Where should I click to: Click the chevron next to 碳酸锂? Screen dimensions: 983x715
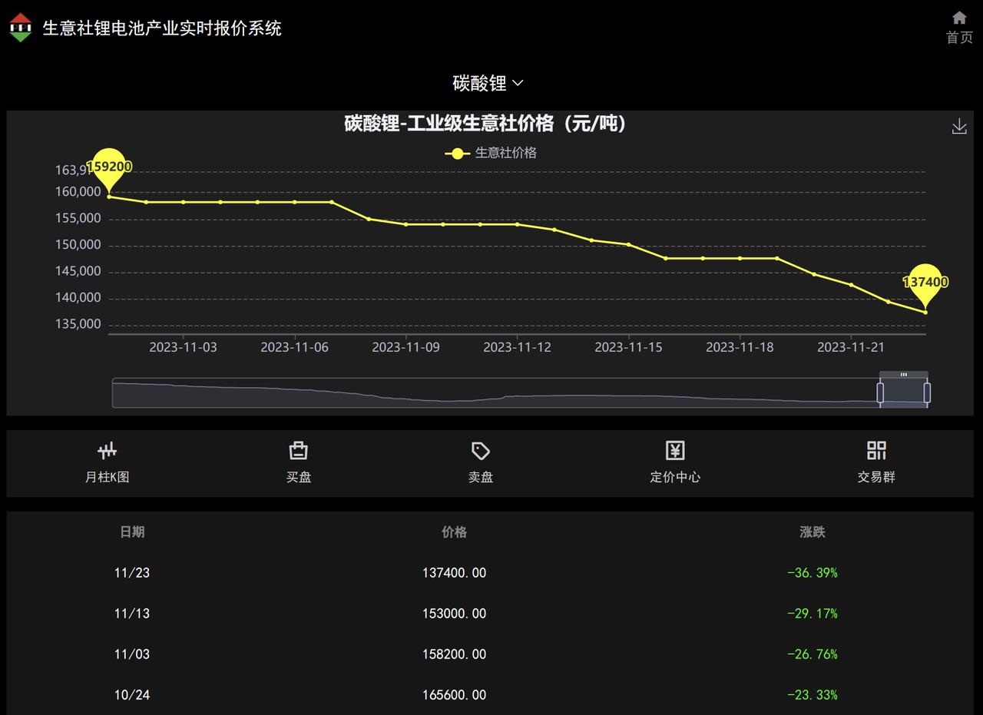[518, 83]
